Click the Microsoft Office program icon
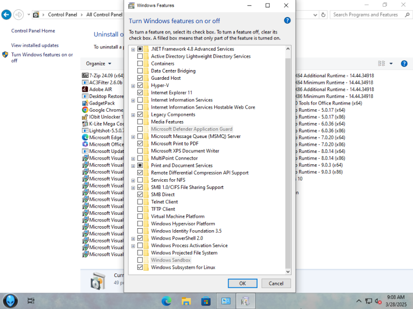Screen dimensions: 413x309 [85, 144]
